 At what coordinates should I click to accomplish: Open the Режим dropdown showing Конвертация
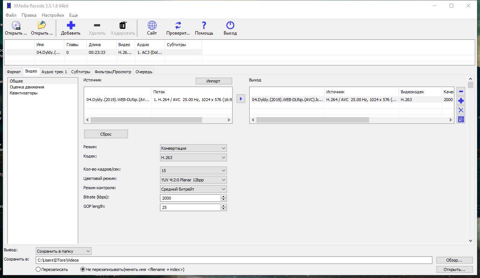pos(193,148)
